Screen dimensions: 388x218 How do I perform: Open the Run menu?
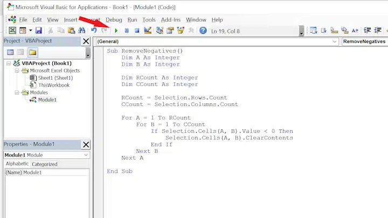click(132, 20)
